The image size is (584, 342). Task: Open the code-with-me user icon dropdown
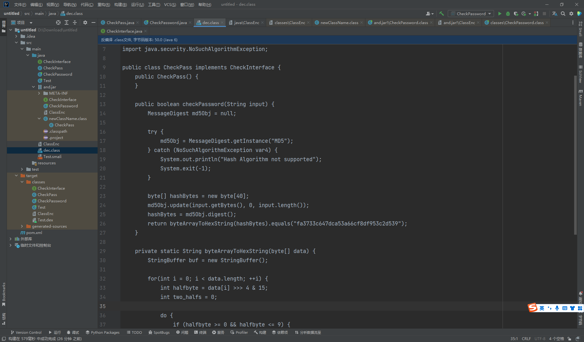pos(430,14)
